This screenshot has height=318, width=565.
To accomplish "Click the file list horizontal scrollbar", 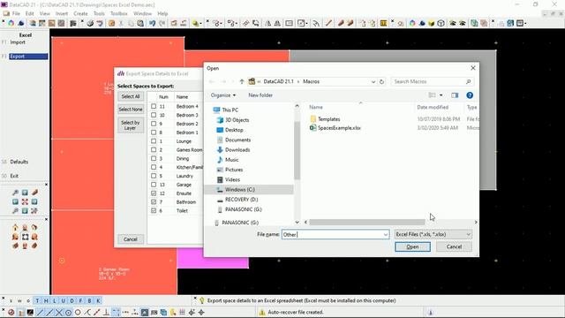I will click(367, 222).
